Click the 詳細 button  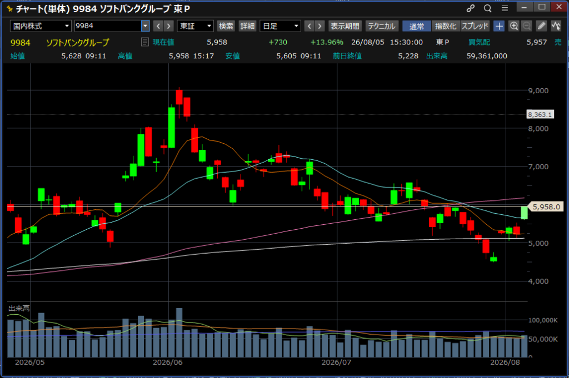247,26
